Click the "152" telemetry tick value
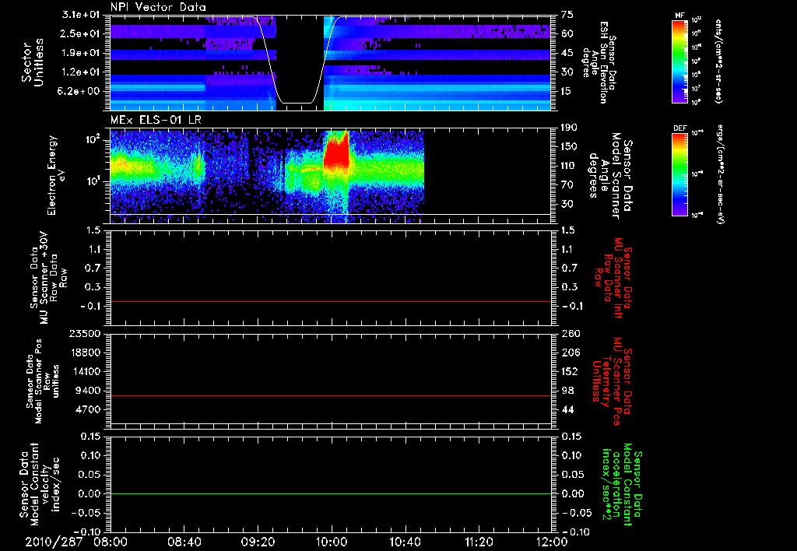Screen dimensions: 797x551 point(569,371)
